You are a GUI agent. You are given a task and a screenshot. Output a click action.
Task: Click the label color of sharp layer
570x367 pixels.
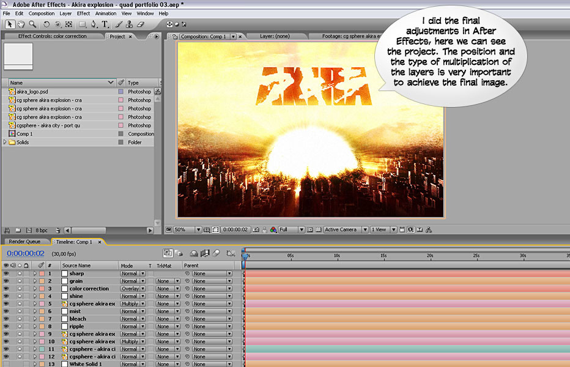pos(42,273)
